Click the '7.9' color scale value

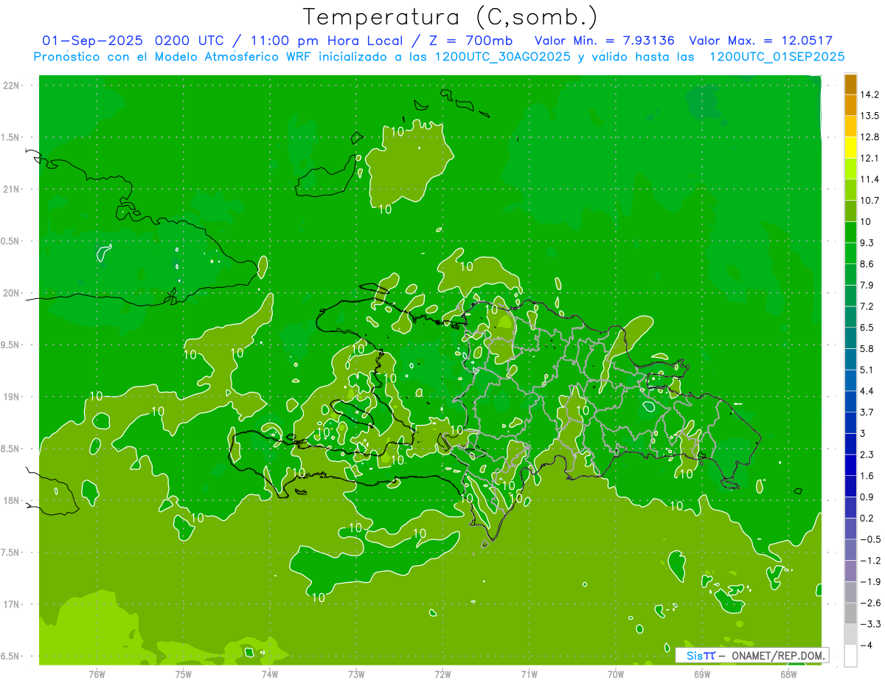(x=867, y=286)
